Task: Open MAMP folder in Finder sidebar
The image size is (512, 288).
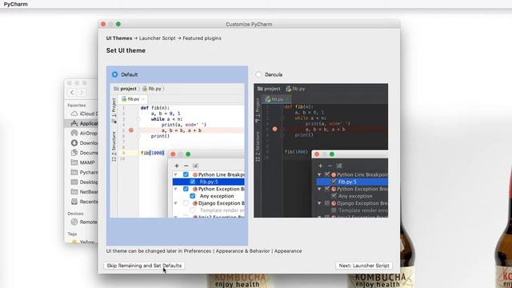Action: click(x=83, y=162)
